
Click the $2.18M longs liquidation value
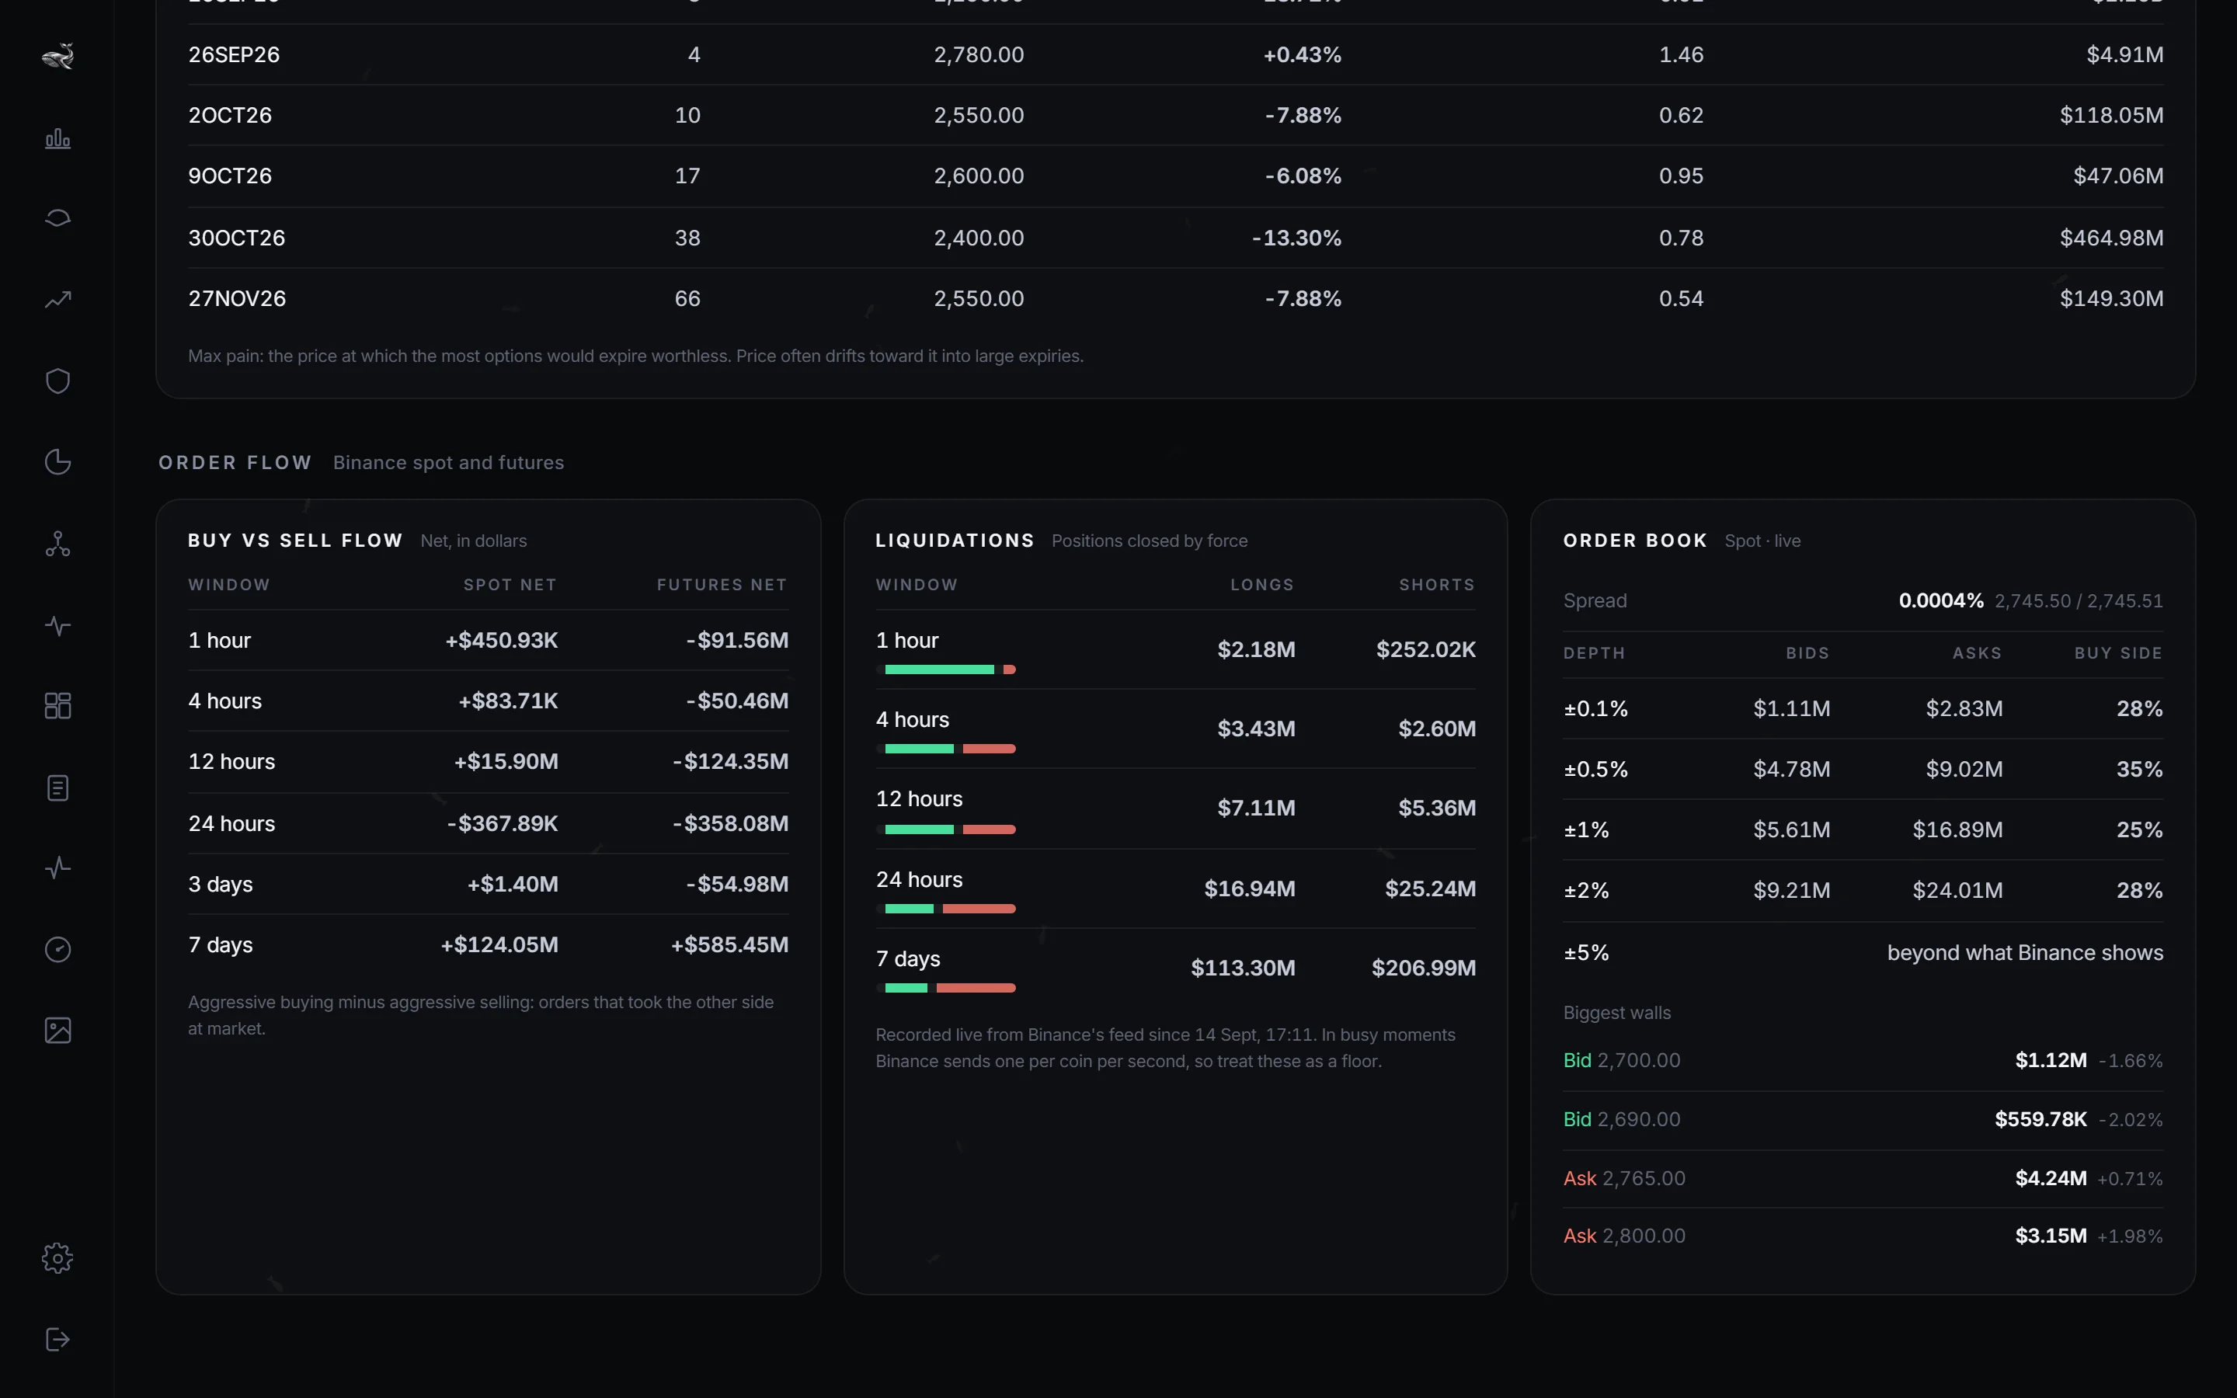click(x=1256, y=649)
